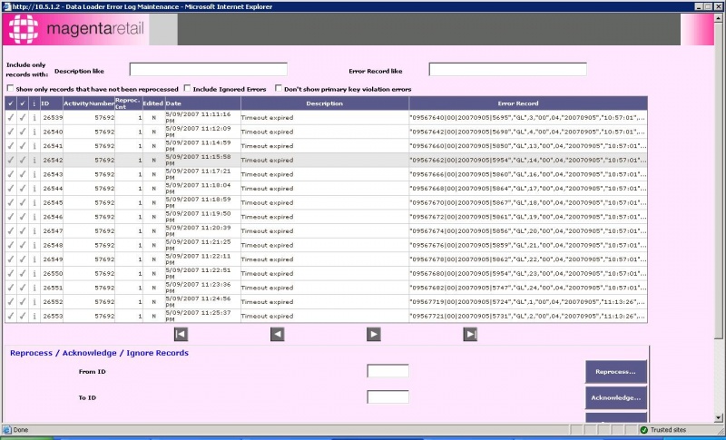Image resolution: width=726 pixels, height=440 pixels.
Task: Click first checkmark icon in row 26542
Action: pos(11,160)
